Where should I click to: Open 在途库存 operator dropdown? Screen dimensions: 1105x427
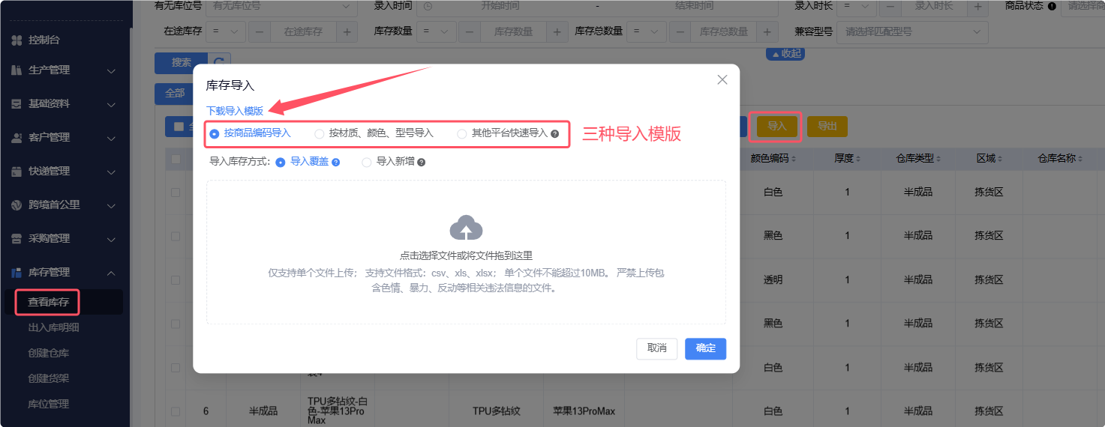(226, 32)
